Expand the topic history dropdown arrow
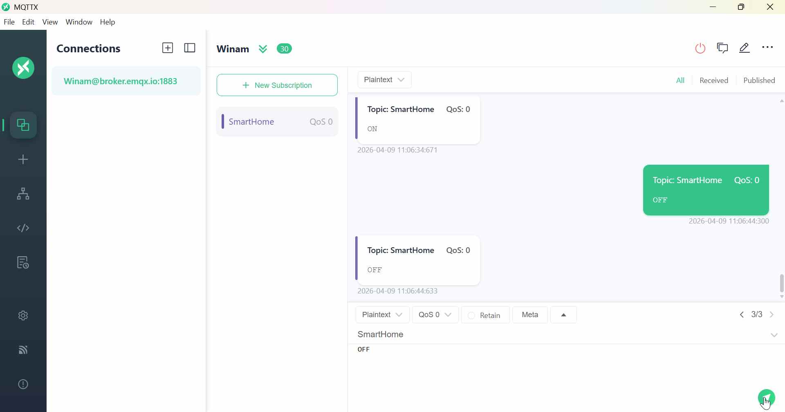Viewport: 785px width, 412px height. pos(774,335)
